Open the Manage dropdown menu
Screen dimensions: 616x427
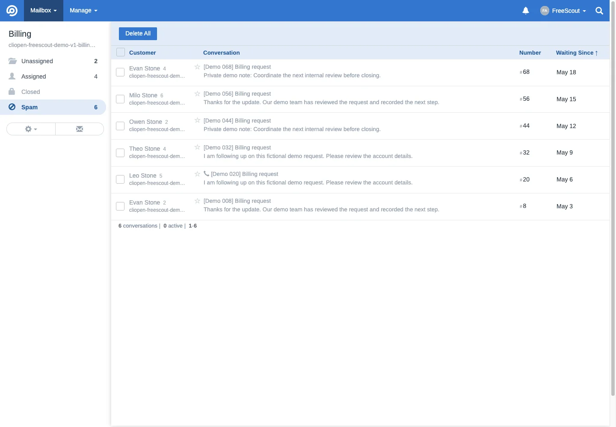83,11
